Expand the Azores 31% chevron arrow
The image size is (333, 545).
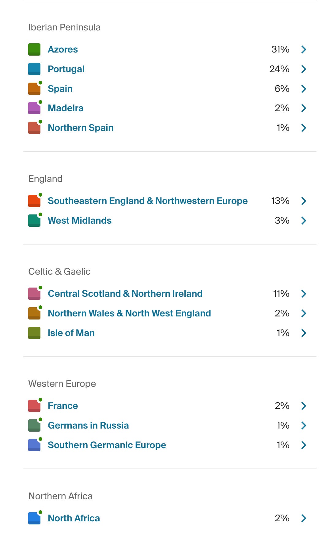(x=304, y=49)
